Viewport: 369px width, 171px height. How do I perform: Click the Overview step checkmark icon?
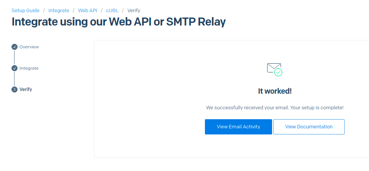coord(15,47)
